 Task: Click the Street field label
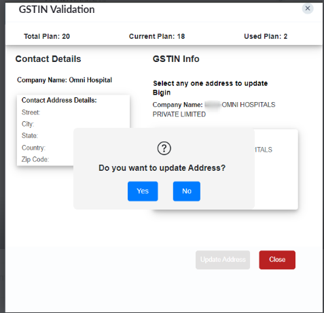pyautogui.click(x=31, y=112)
